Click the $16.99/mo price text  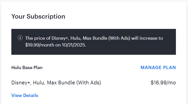pos(163,82)
